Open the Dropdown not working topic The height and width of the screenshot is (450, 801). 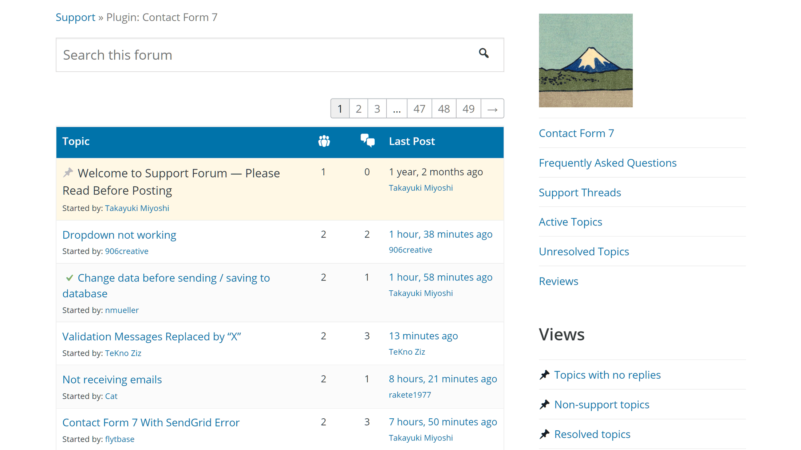click(119, 235)
